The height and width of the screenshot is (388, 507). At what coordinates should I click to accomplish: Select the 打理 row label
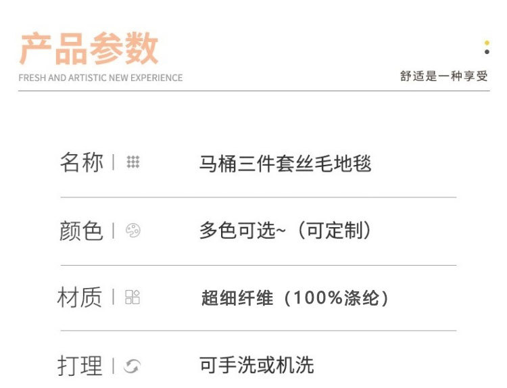tap(80, 366)
